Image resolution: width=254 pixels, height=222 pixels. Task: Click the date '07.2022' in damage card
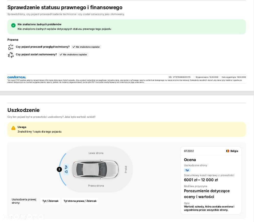click(189, 151)
